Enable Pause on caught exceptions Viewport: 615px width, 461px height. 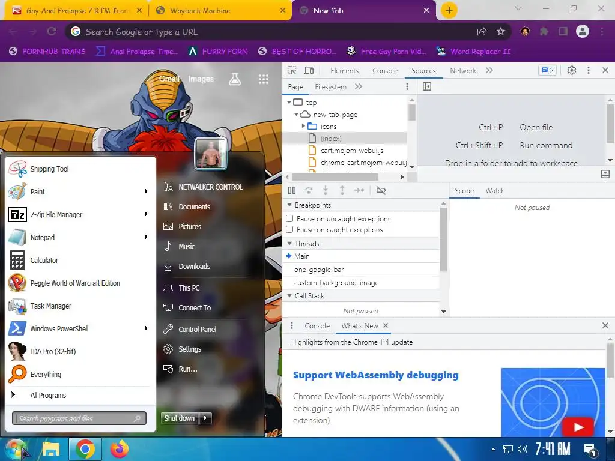click(x=289, y=230)
